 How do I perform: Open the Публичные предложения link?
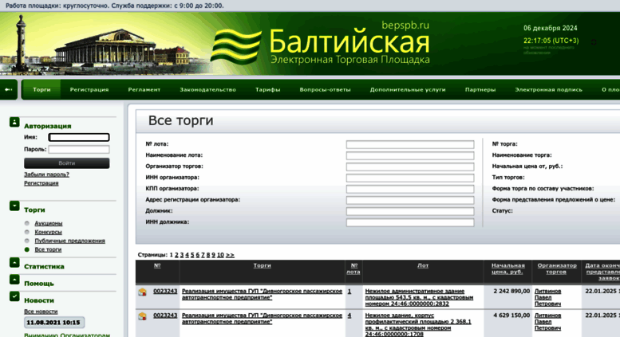[x=69, y=241]
